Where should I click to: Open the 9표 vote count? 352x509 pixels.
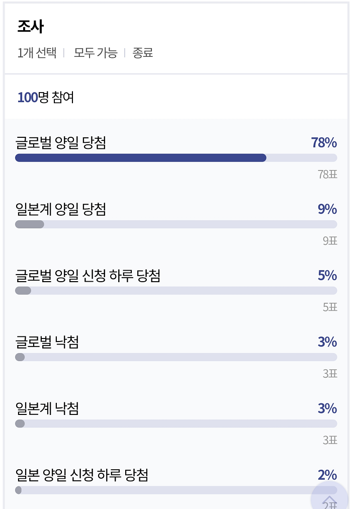[330, 241]
